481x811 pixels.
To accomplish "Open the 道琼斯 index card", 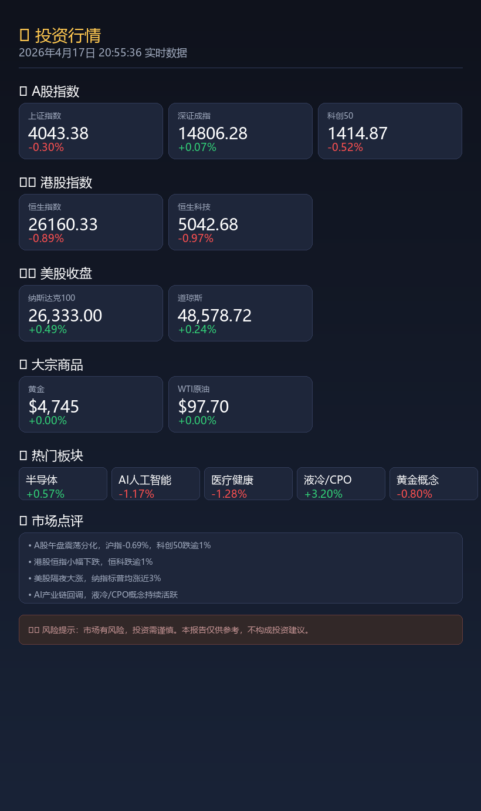I will (x=240, y=313).
